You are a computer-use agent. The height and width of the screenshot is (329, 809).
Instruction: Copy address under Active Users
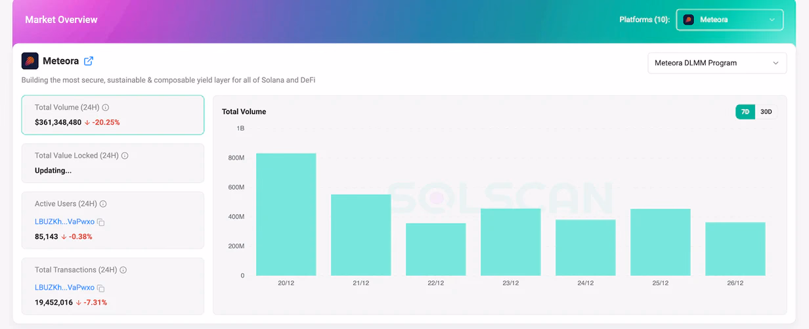click(x=101, y=223)
